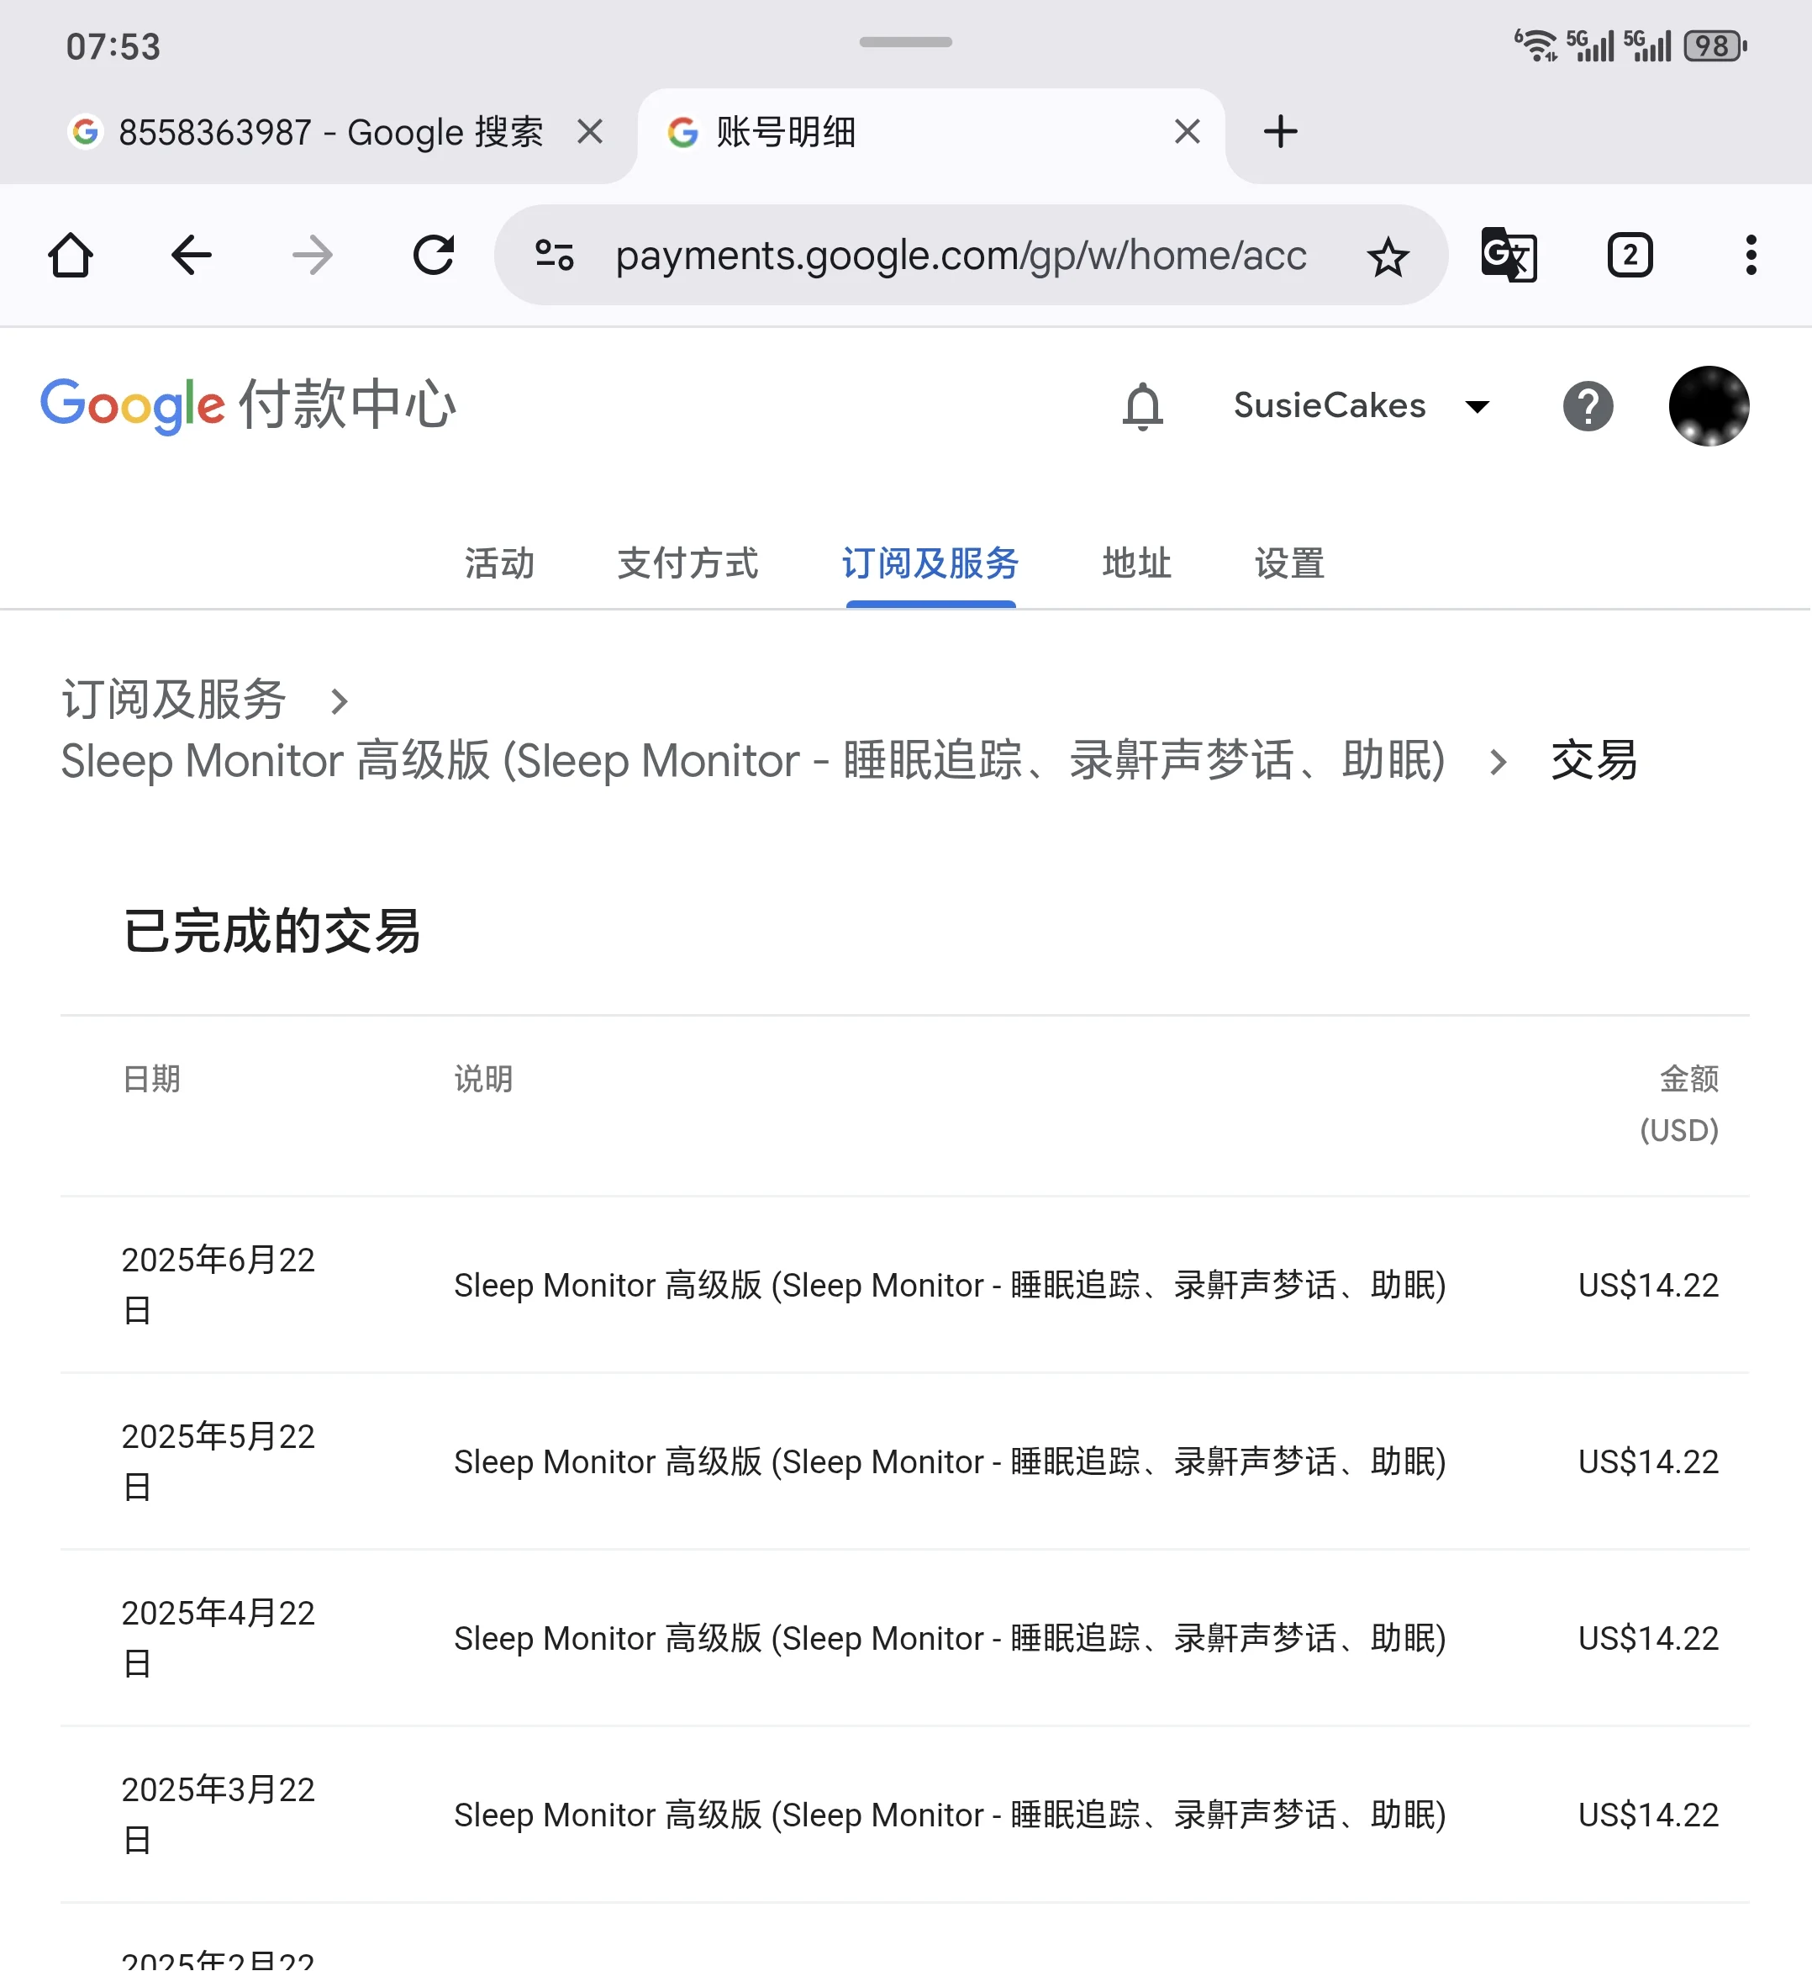Expand the SusieCakes profile dropdown
This screenshot has width=1812, height=1971.
pos(1361,405)
